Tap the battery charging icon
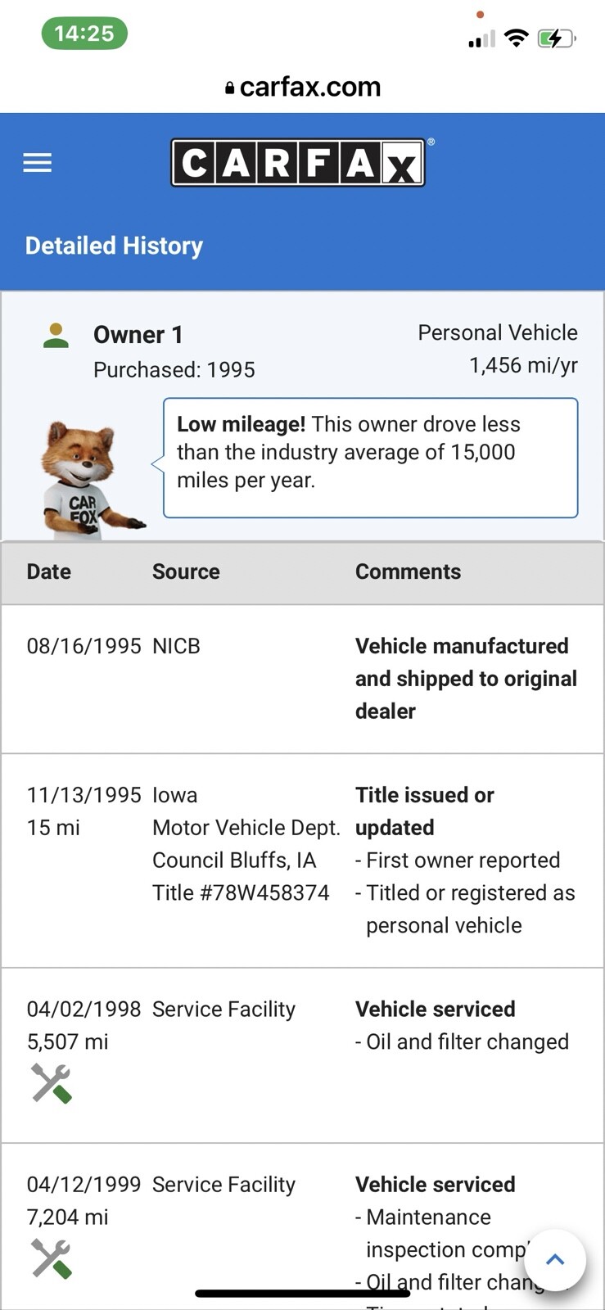The image size is (605, 1310). pyautogui.click(x=556, y=38)
